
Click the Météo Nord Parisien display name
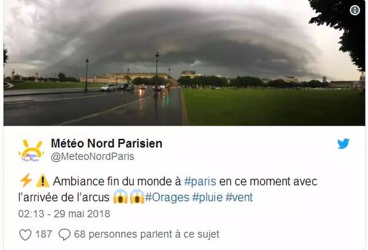[107, 143]
